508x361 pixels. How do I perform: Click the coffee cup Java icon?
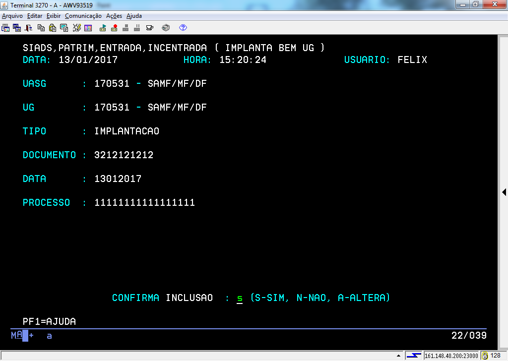tap(150, 28)
